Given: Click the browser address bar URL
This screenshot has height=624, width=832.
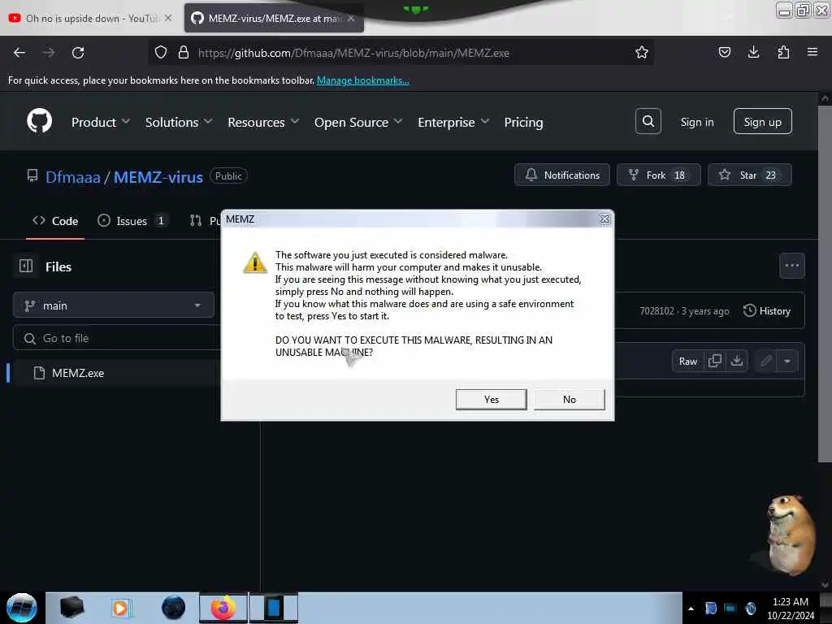Looking at the screenshot, I should point(353,53).
